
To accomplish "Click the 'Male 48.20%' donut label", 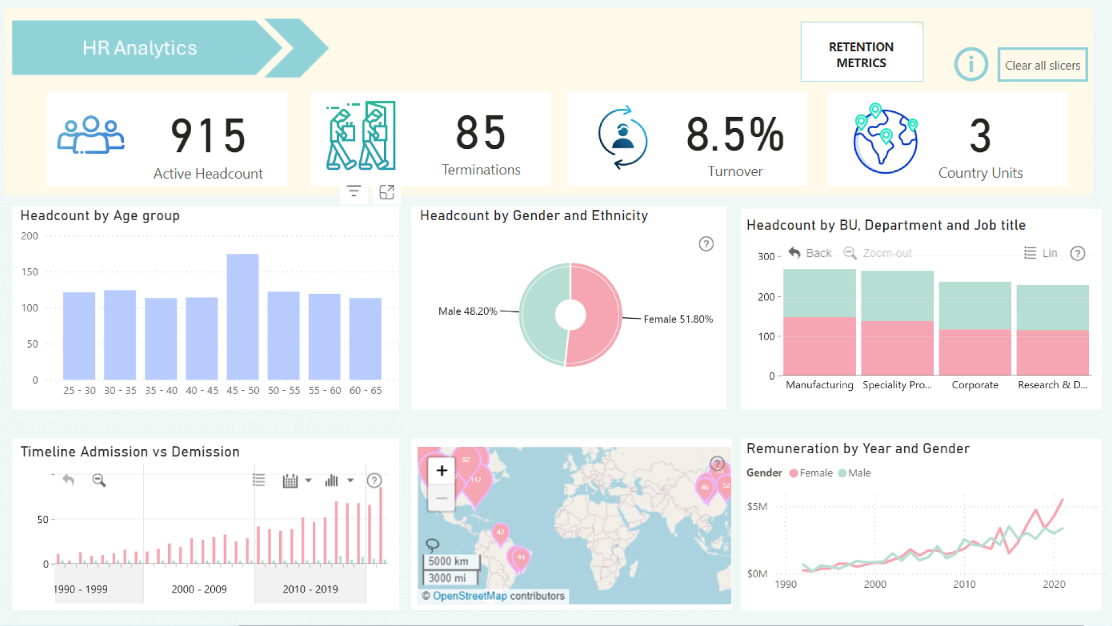I will click(468, 311).
